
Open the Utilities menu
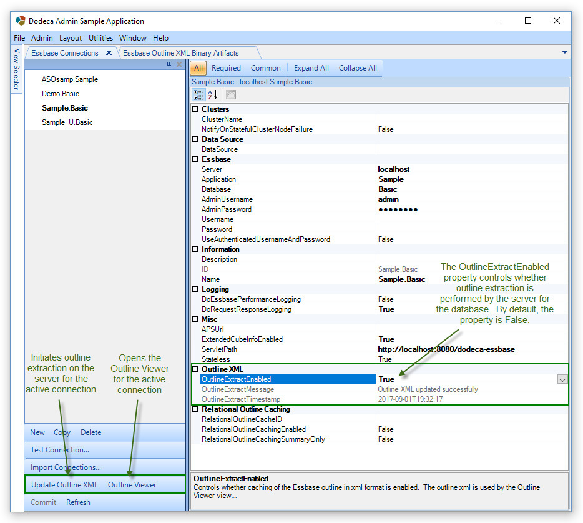(100, 38)
